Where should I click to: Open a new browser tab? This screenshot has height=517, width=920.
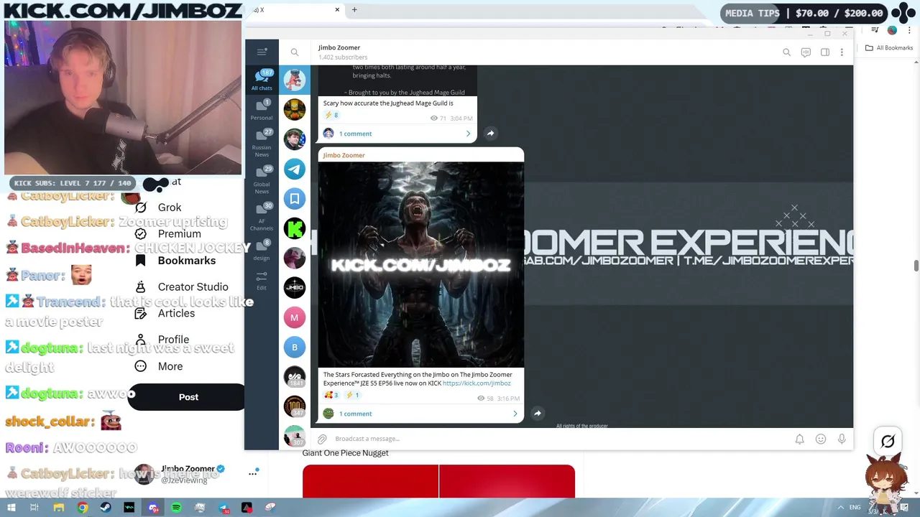pyautogui.click(x=354, y=10)
